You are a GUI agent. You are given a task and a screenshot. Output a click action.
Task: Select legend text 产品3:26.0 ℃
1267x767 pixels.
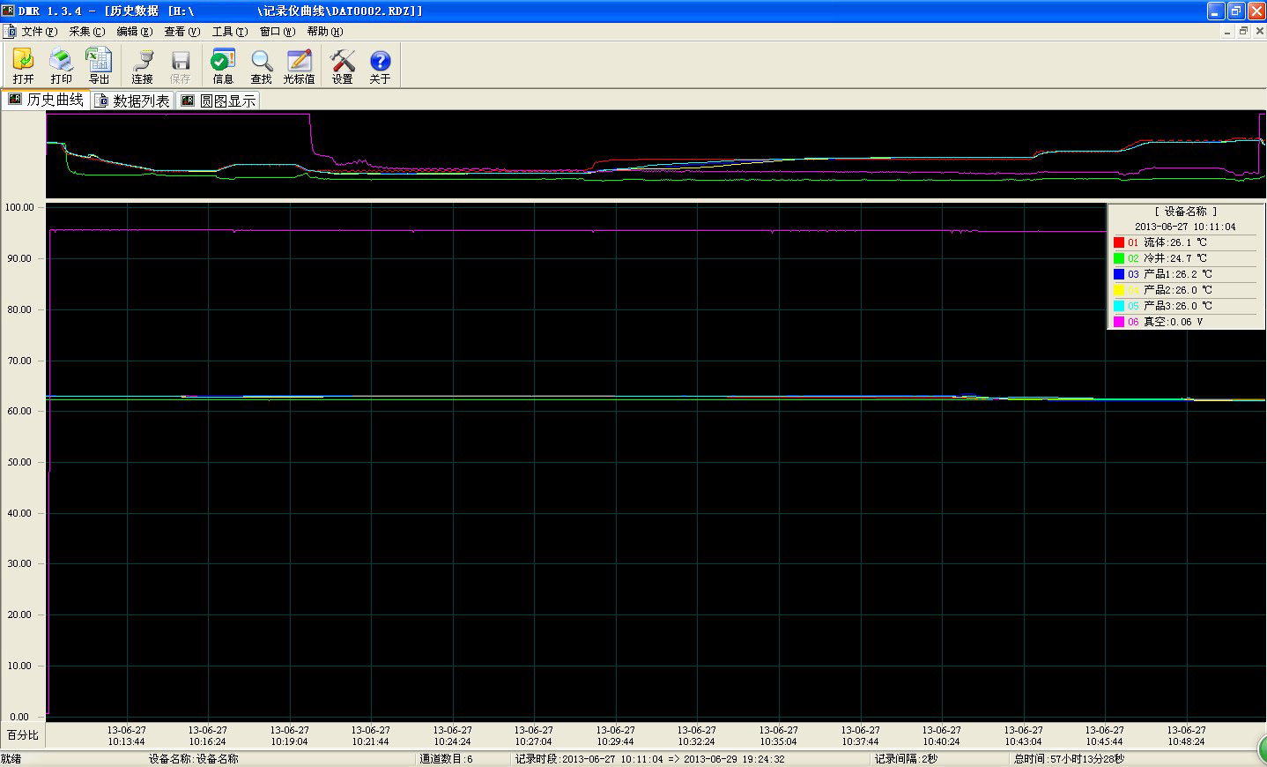(x=1178, y=306)
